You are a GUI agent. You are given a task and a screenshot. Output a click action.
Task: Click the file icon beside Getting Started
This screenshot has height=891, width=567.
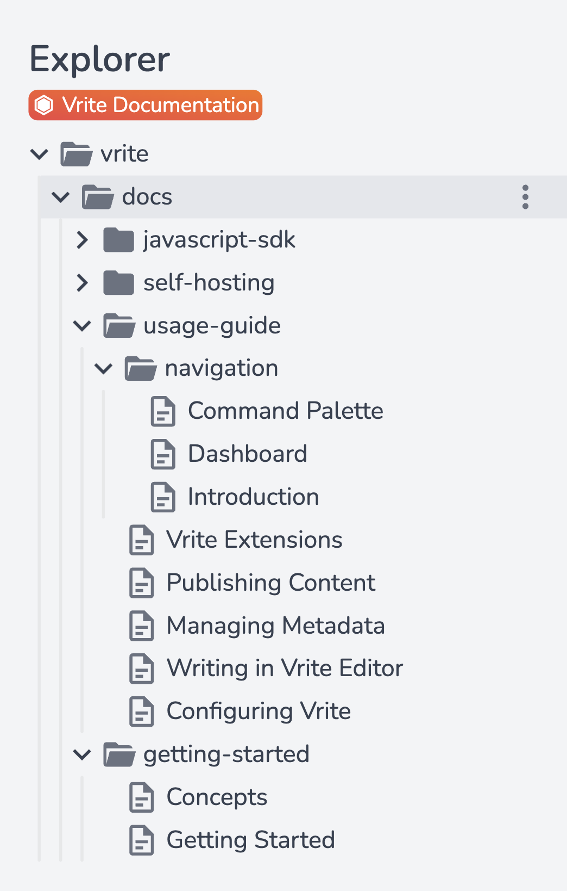(x=141, y=840)
